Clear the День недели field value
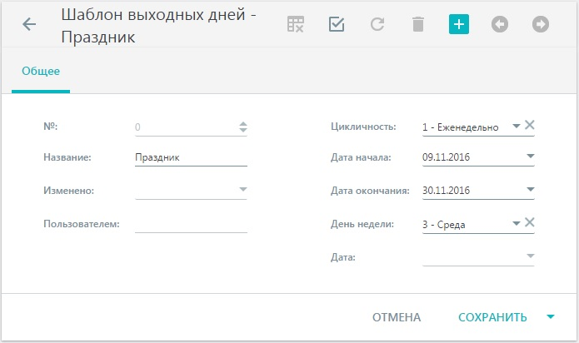Viewport: 579px width, 343px height. point(530,222)
